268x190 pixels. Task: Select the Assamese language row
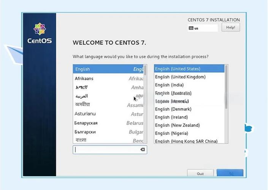[x=108, y=105]
